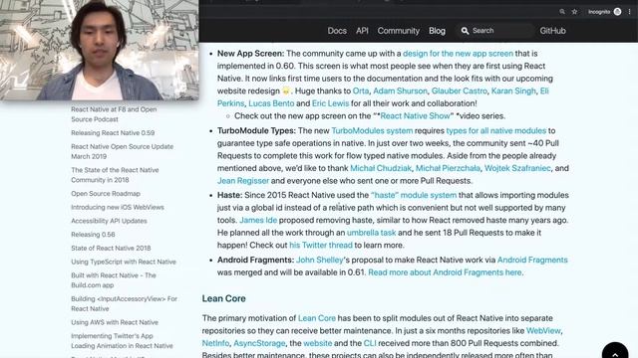Open Glauber Castro link
Viewport: 638px width, 358px height.
pyautogui.click(x=459, y=90)
